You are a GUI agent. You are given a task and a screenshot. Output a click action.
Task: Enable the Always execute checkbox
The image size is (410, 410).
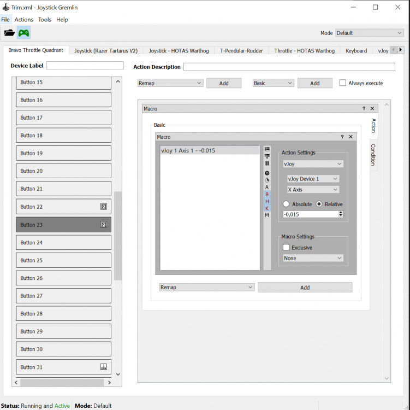343,83
